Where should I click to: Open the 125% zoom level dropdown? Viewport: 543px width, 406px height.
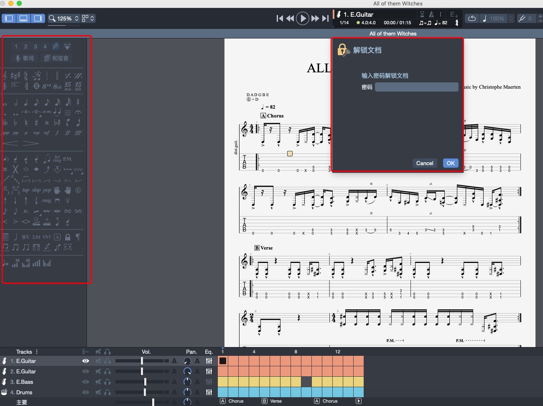[x=64, y=18]
